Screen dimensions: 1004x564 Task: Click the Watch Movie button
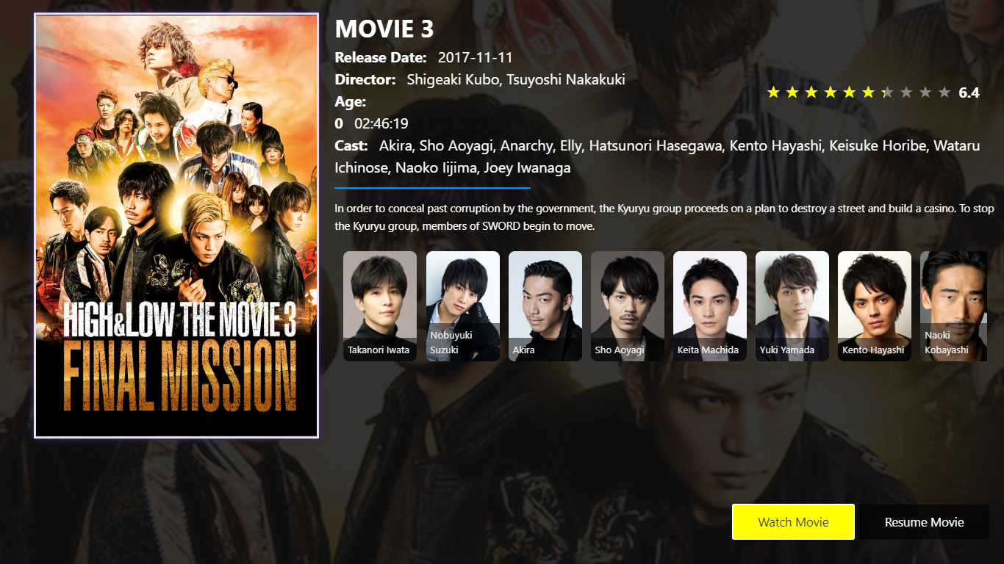tap(793, 522)
